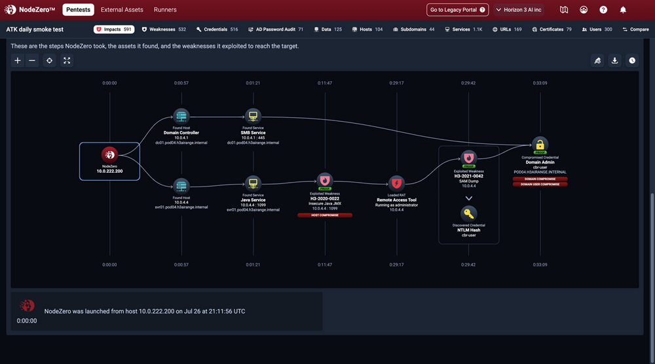Download the attack path diagram

click(615, 60)
